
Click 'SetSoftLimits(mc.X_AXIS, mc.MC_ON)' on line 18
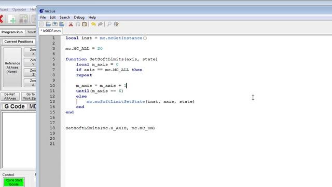click(x=110, y=128)
